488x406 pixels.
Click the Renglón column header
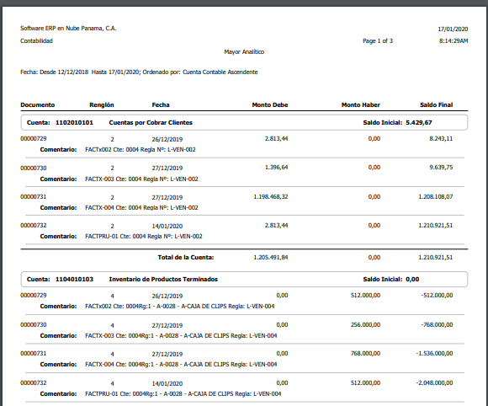[x=102, y=105]
